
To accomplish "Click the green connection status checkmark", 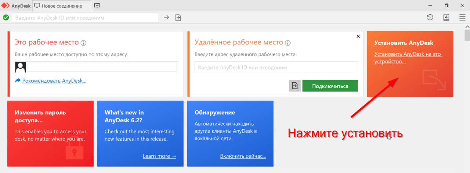I will tap(6, 17).
